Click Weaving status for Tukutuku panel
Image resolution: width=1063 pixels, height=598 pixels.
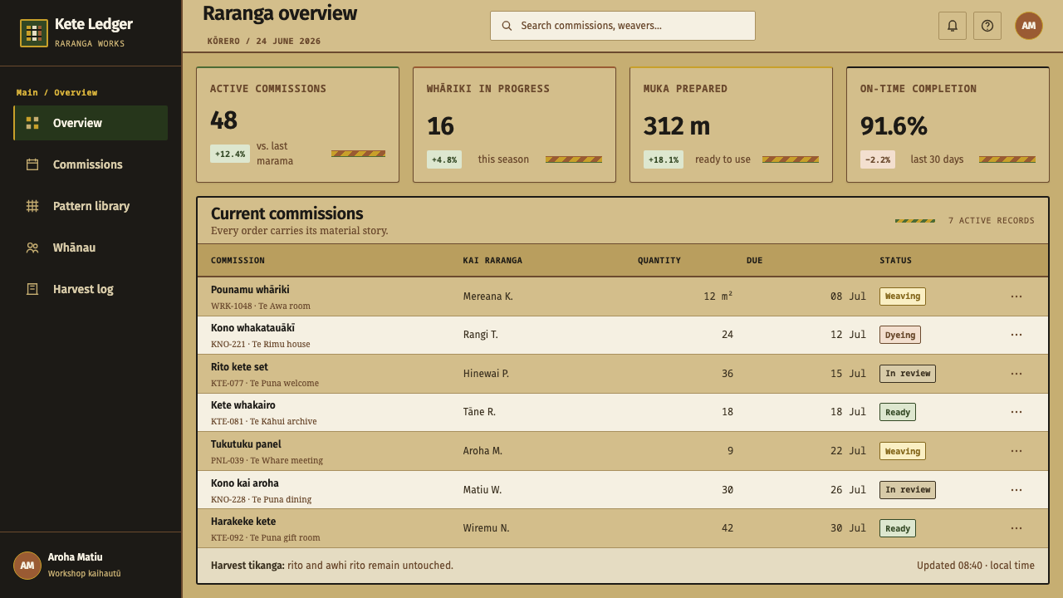(903, 451)
